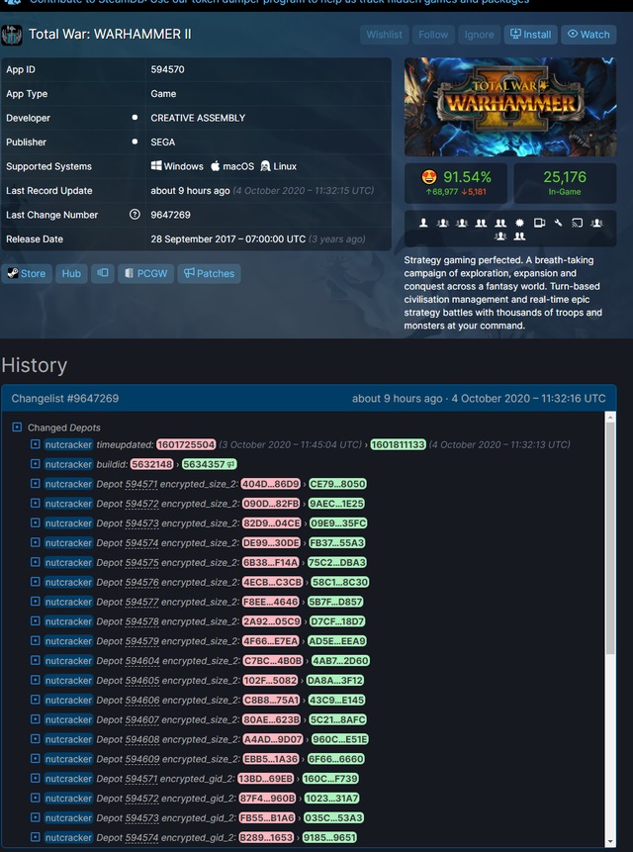The image size is (633, 852).
Task: Click the Wishlist button
Action: click(x=385, y=35)
